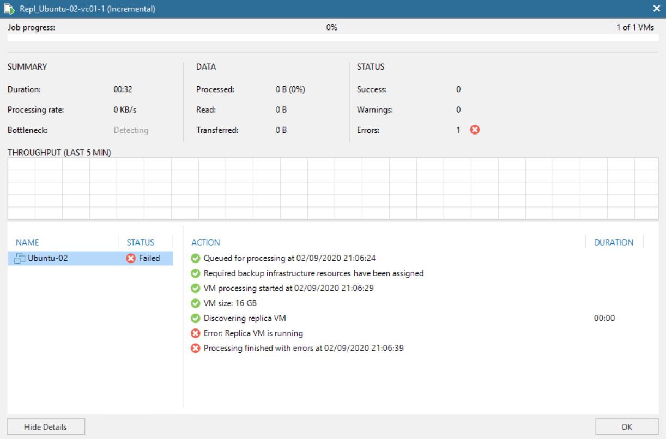Confirm with the OK button
Viewport: 666px width, 439px height.
(627, 427)
